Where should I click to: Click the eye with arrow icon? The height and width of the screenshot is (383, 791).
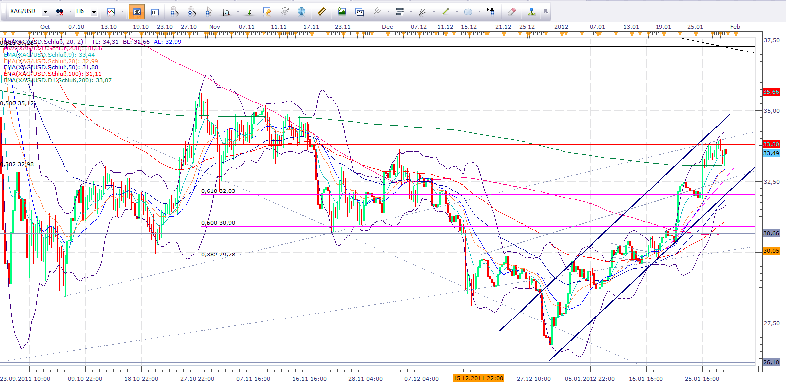(284, 11)
